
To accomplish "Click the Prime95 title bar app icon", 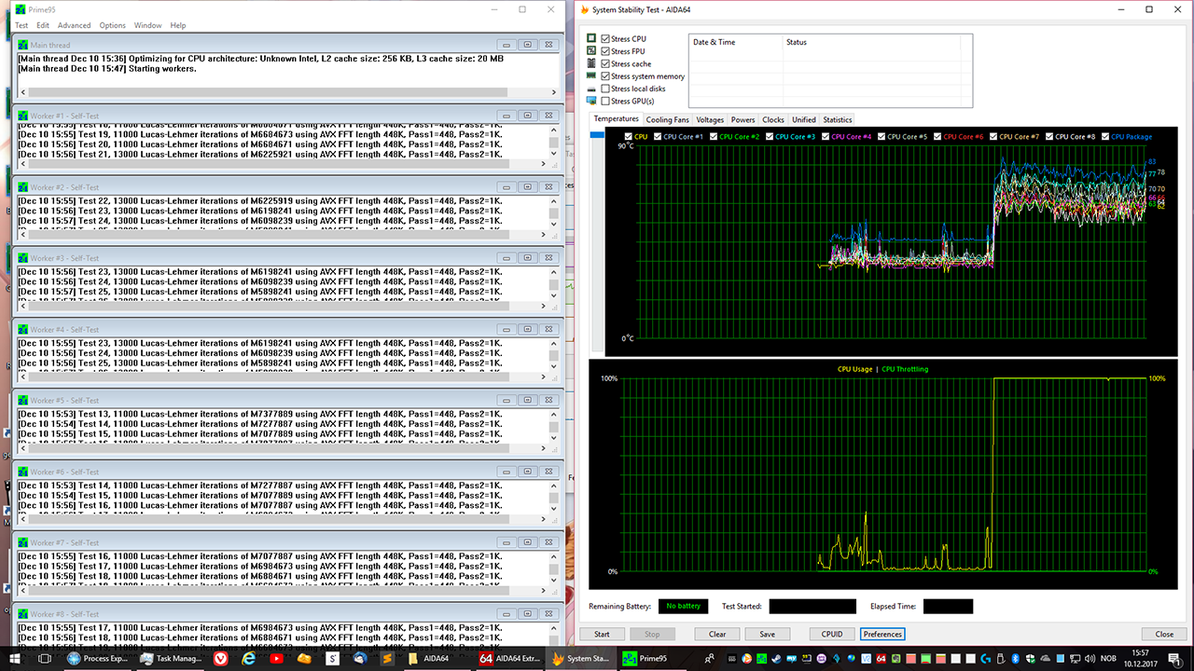I will [21, 9].
